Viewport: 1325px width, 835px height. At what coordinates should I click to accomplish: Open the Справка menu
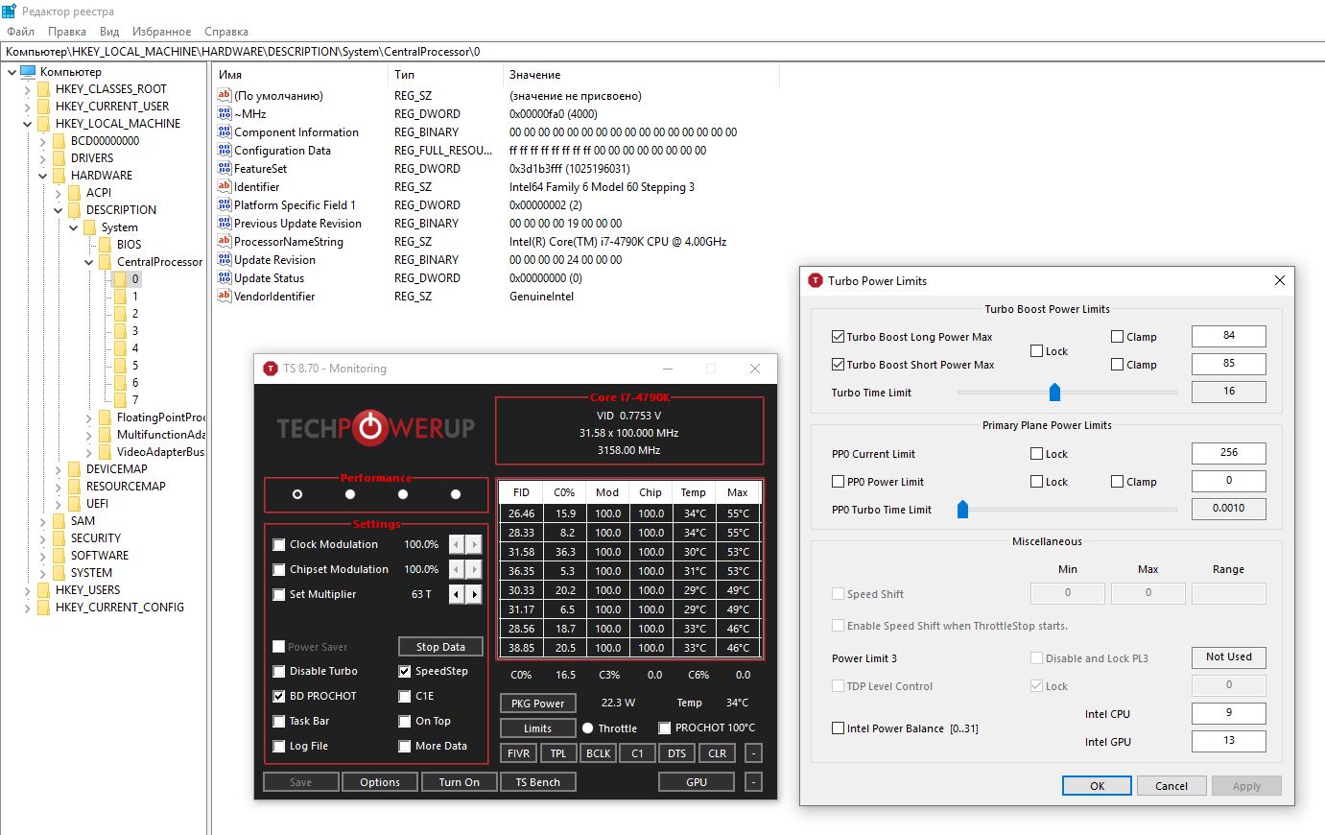(226, 32)
